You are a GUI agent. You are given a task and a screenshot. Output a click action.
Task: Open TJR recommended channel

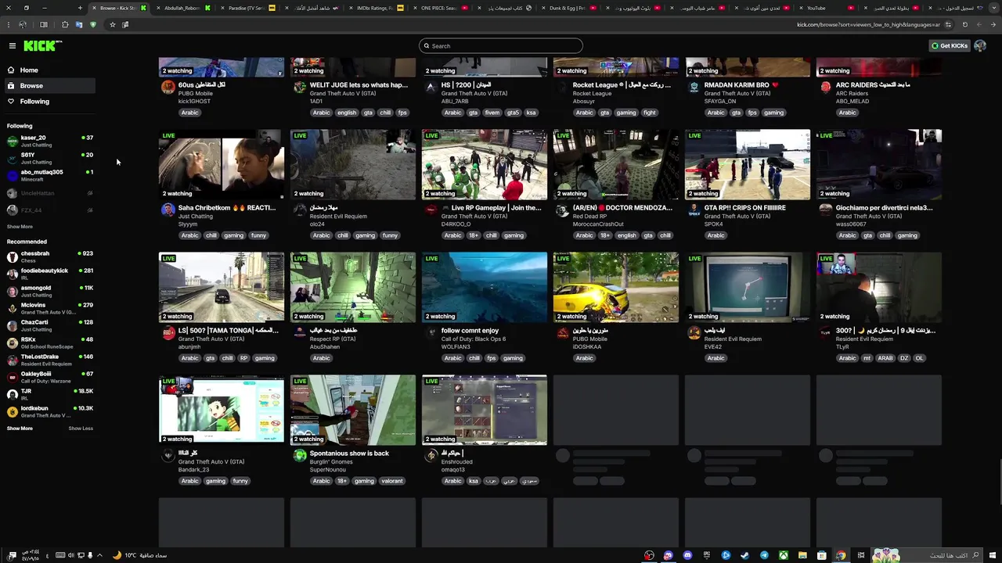[x=50, y=394]
